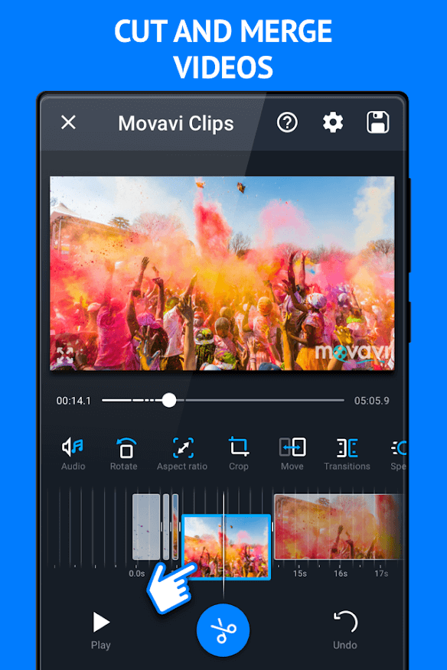The image size is (447, 670).
Task: Open the partially visible Speed tool
Action: (398, 454)
